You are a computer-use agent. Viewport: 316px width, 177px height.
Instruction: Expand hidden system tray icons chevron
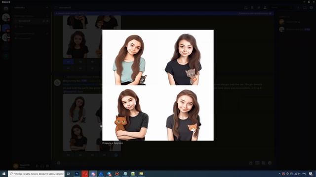[279, 174]
